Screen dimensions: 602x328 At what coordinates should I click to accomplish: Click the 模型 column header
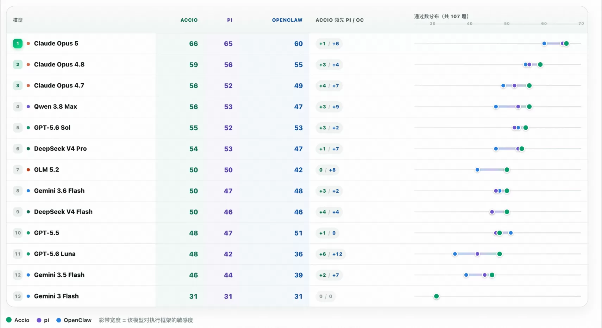[18, 20]
